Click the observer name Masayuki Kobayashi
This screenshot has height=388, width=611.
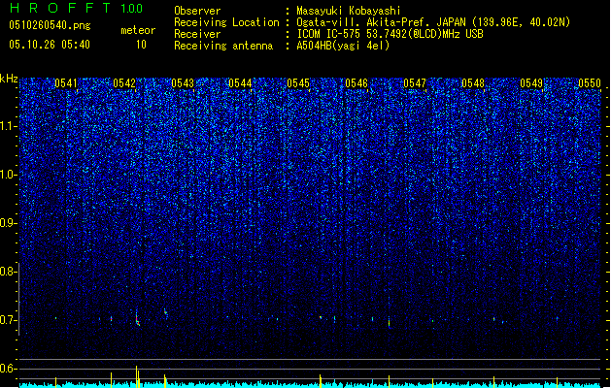[349, 11]
